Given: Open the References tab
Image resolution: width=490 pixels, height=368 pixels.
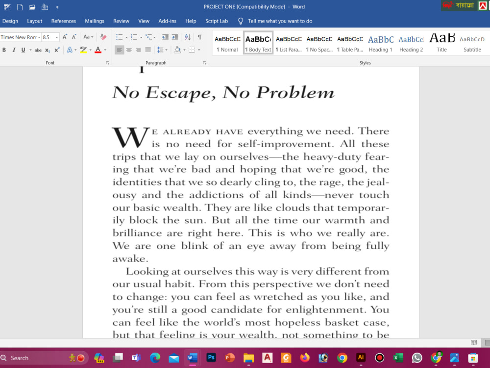Looking at the screenshot, I should (63, 21).
